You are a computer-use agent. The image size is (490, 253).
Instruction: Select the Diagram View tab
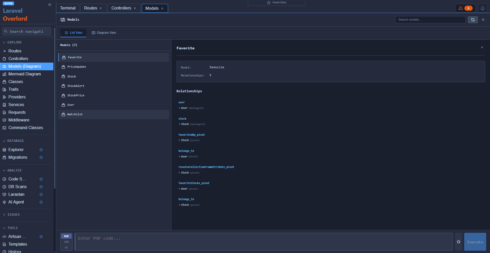pos(104,33)
